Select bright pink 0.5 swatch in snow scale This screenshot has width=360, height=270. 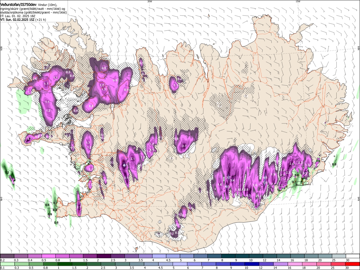(48, 256)
